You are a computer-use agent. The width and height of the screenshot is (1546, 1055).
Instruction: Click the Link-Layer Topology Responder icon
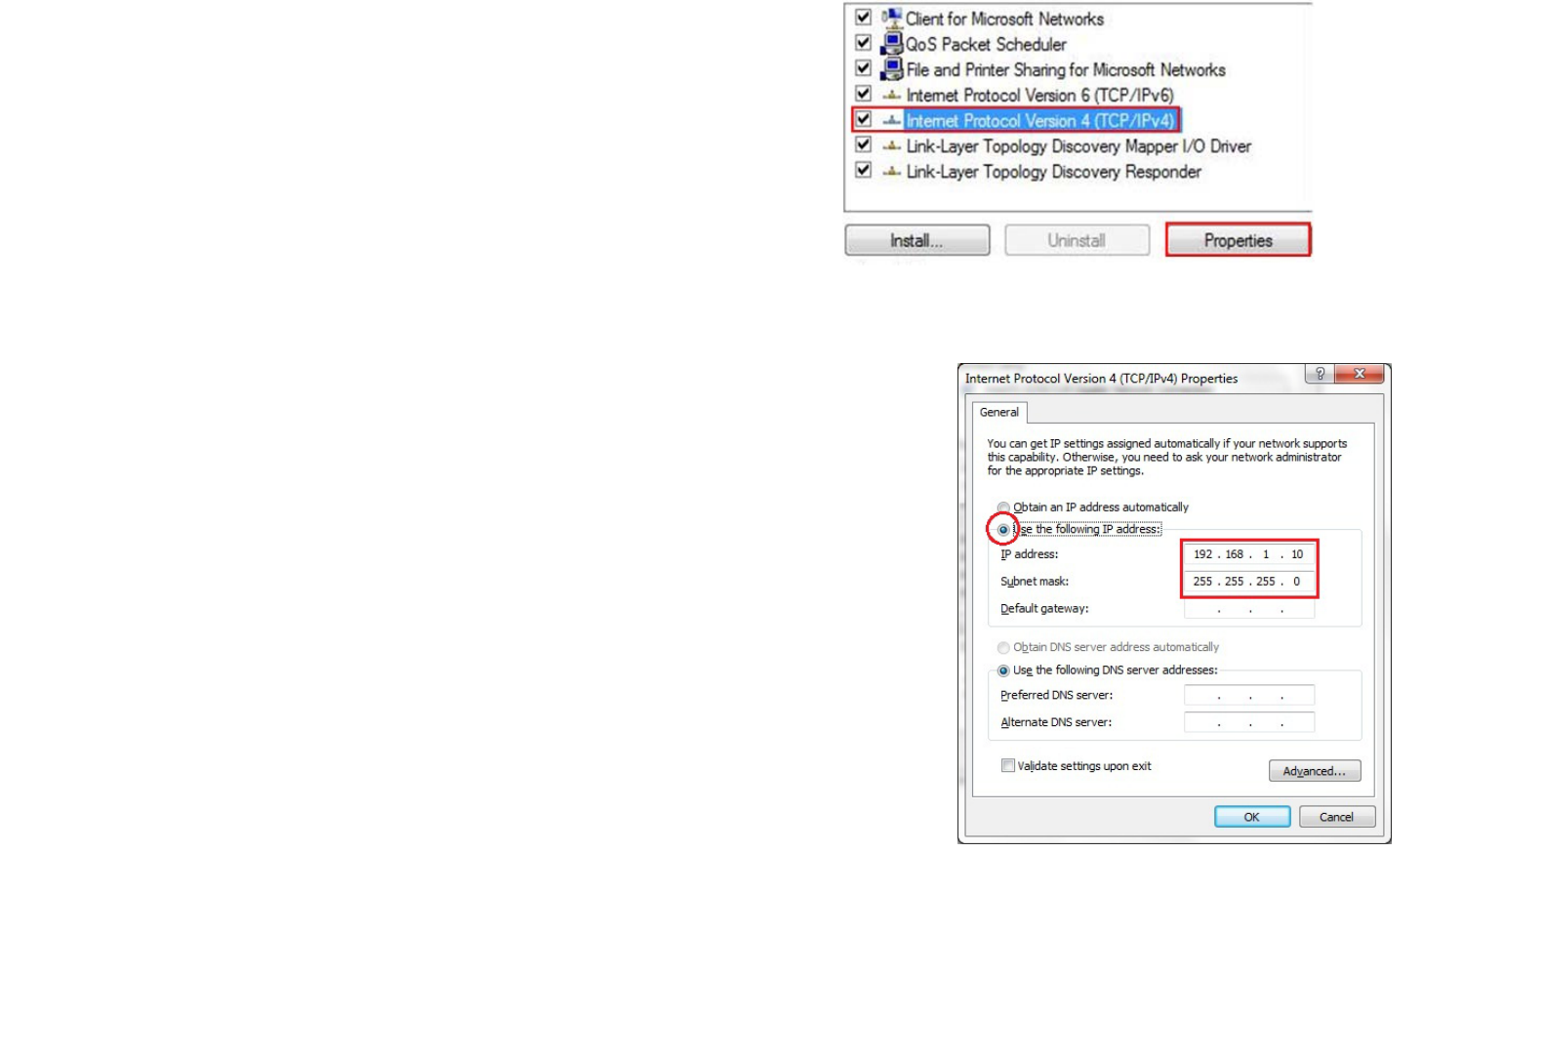[x=891, y=172]
